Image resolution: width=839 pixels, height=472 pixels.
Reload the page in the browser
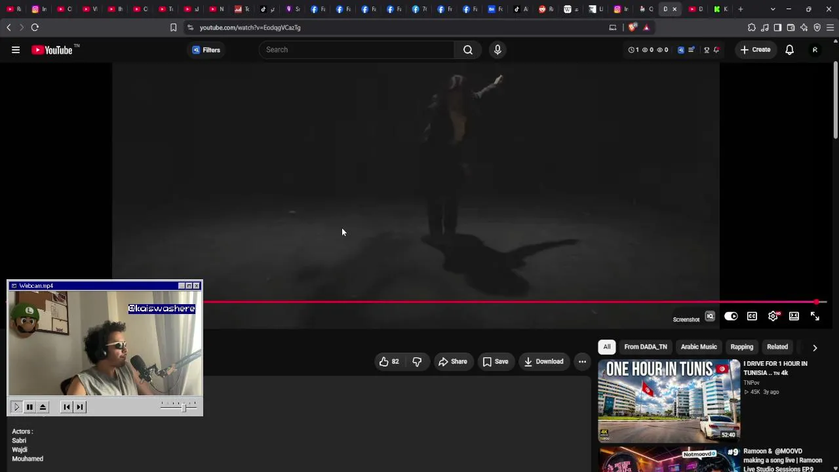pos(35,28)
